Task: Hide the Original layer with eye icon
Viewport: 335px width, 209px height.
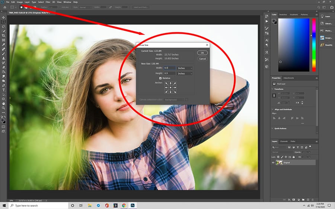Action: coord(273,163)
